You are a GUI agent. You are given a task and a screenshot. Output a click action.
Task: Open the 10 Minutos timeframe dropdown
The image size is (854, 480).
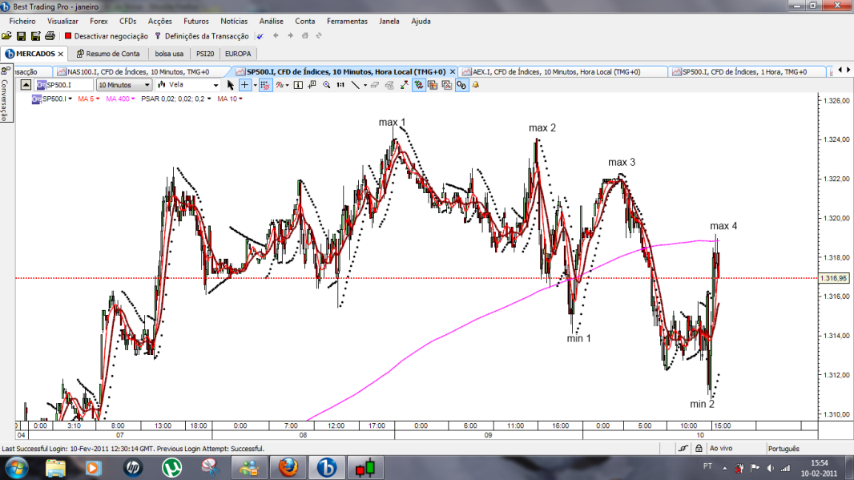tap(123, 85)
